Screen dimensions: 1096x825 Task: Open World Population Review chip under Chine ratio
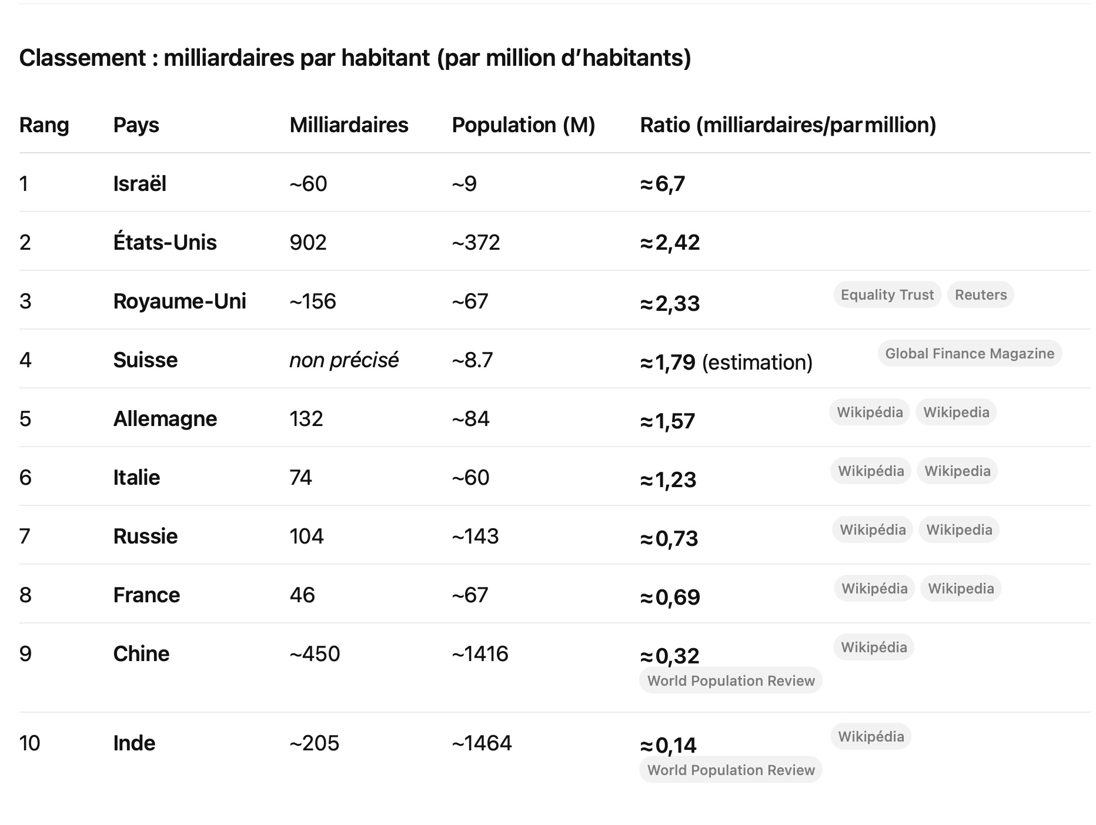(x=730, y=680)
